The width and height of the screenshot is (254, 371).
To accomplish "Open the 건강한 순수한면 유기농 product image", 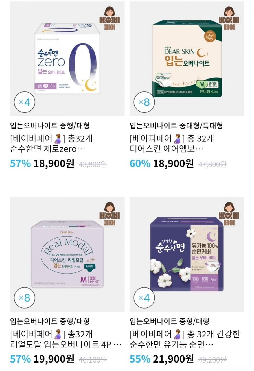I will click(187, 254).
